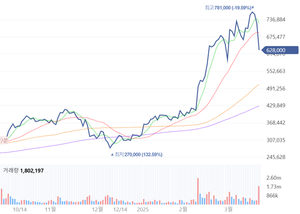
Task: Click the price line peak under the 최고 label
Action: coord(252,13)
